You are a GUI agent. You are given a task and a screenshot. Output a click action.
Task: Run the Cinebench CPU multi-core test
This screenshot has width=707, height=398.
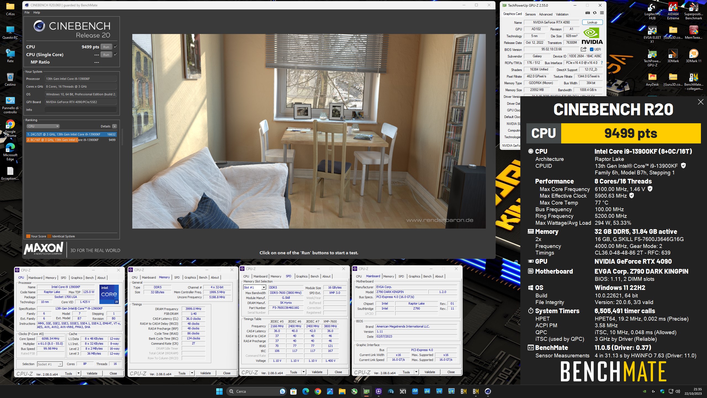tap(106, 47)
